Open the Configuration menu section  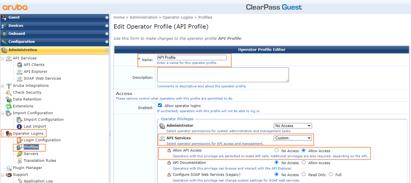(55, 42)
